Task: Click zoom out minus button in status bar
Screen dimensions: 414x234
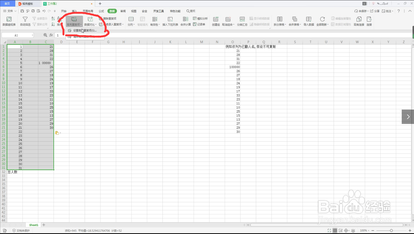Action: tap(373, 230)
